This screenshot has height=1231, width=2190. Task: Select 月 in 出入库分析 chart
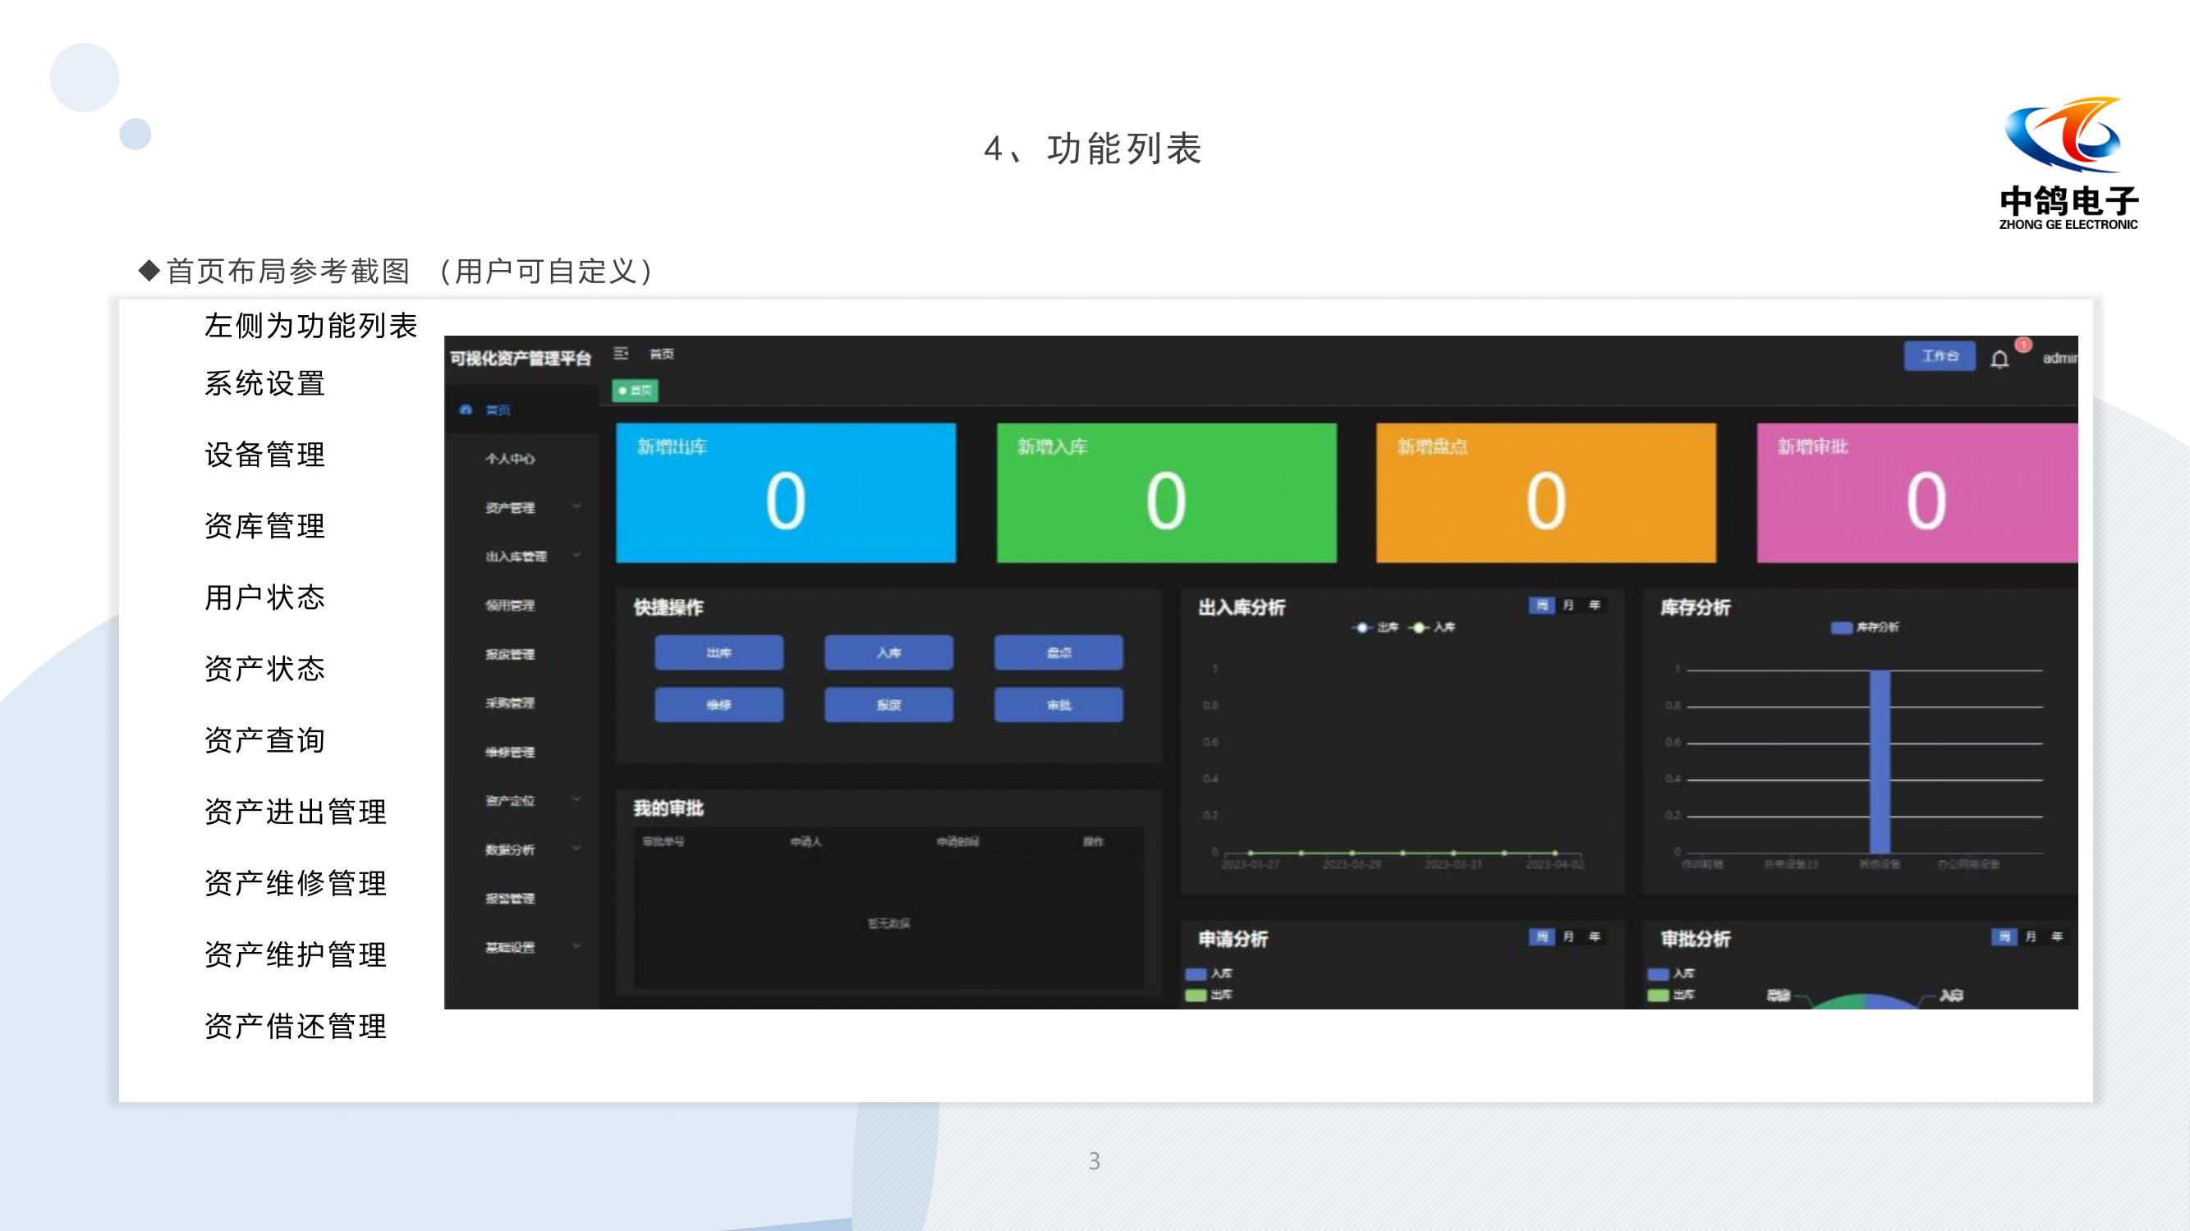pos(1568,605)
